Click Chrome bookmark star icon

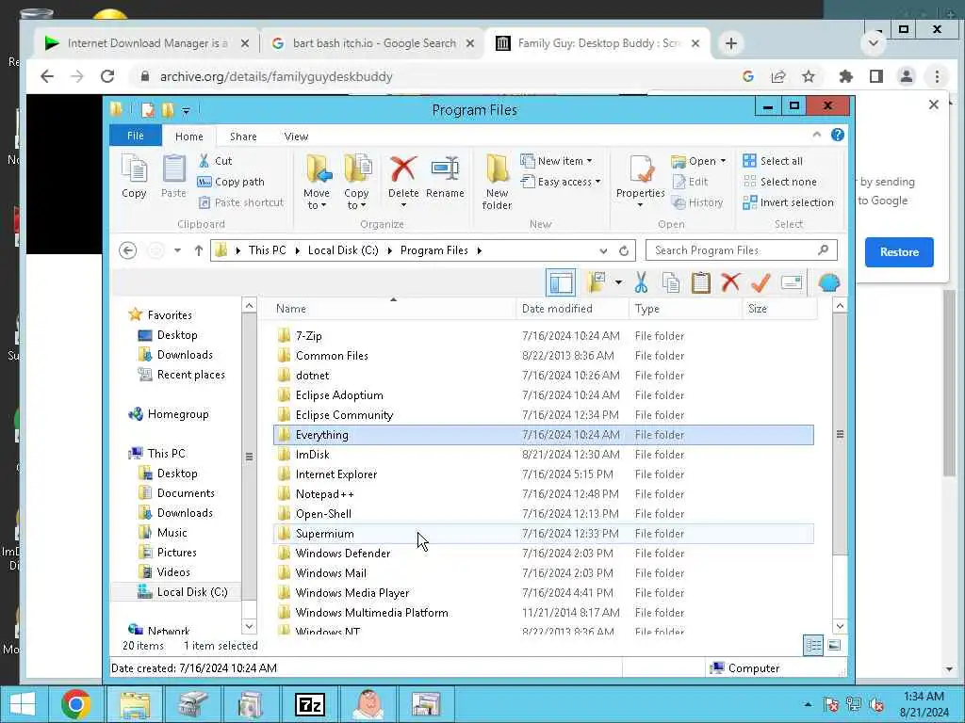coord(808,77)
